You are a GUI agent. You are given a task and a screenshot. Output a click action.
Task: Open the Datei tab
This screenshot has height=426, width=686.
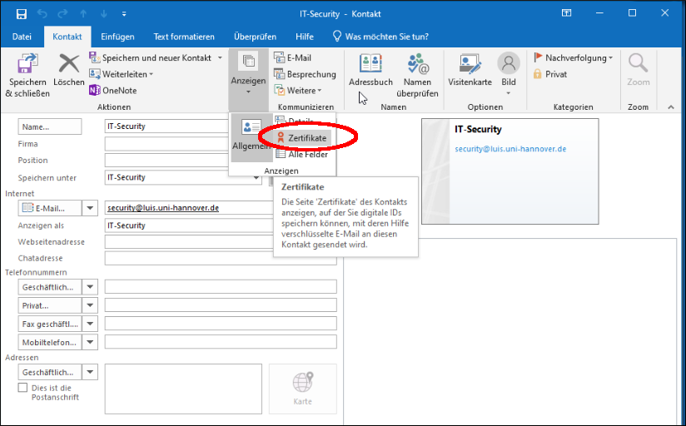click(22, 37)
